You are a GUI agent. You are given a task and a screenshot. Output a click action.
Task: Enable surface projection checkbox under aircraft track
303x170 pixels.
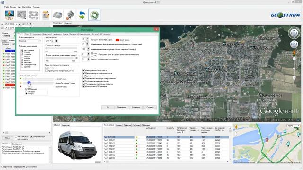(46, 71)
